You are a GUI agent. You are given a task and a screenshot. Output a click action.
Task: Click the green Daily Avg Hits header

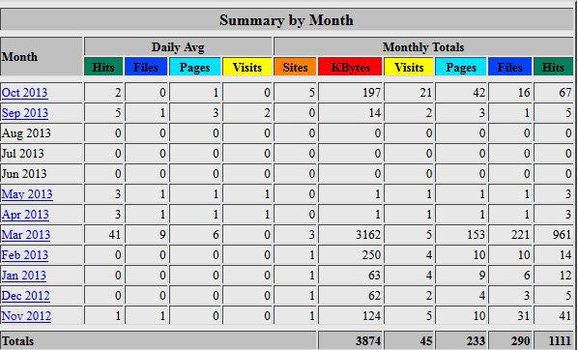pyautogui.click(x=103, y=67)
